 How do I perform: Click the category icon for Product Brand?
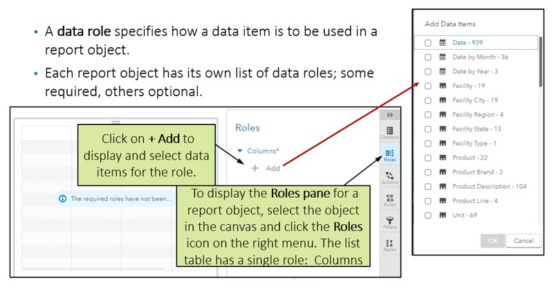point(443,172)
